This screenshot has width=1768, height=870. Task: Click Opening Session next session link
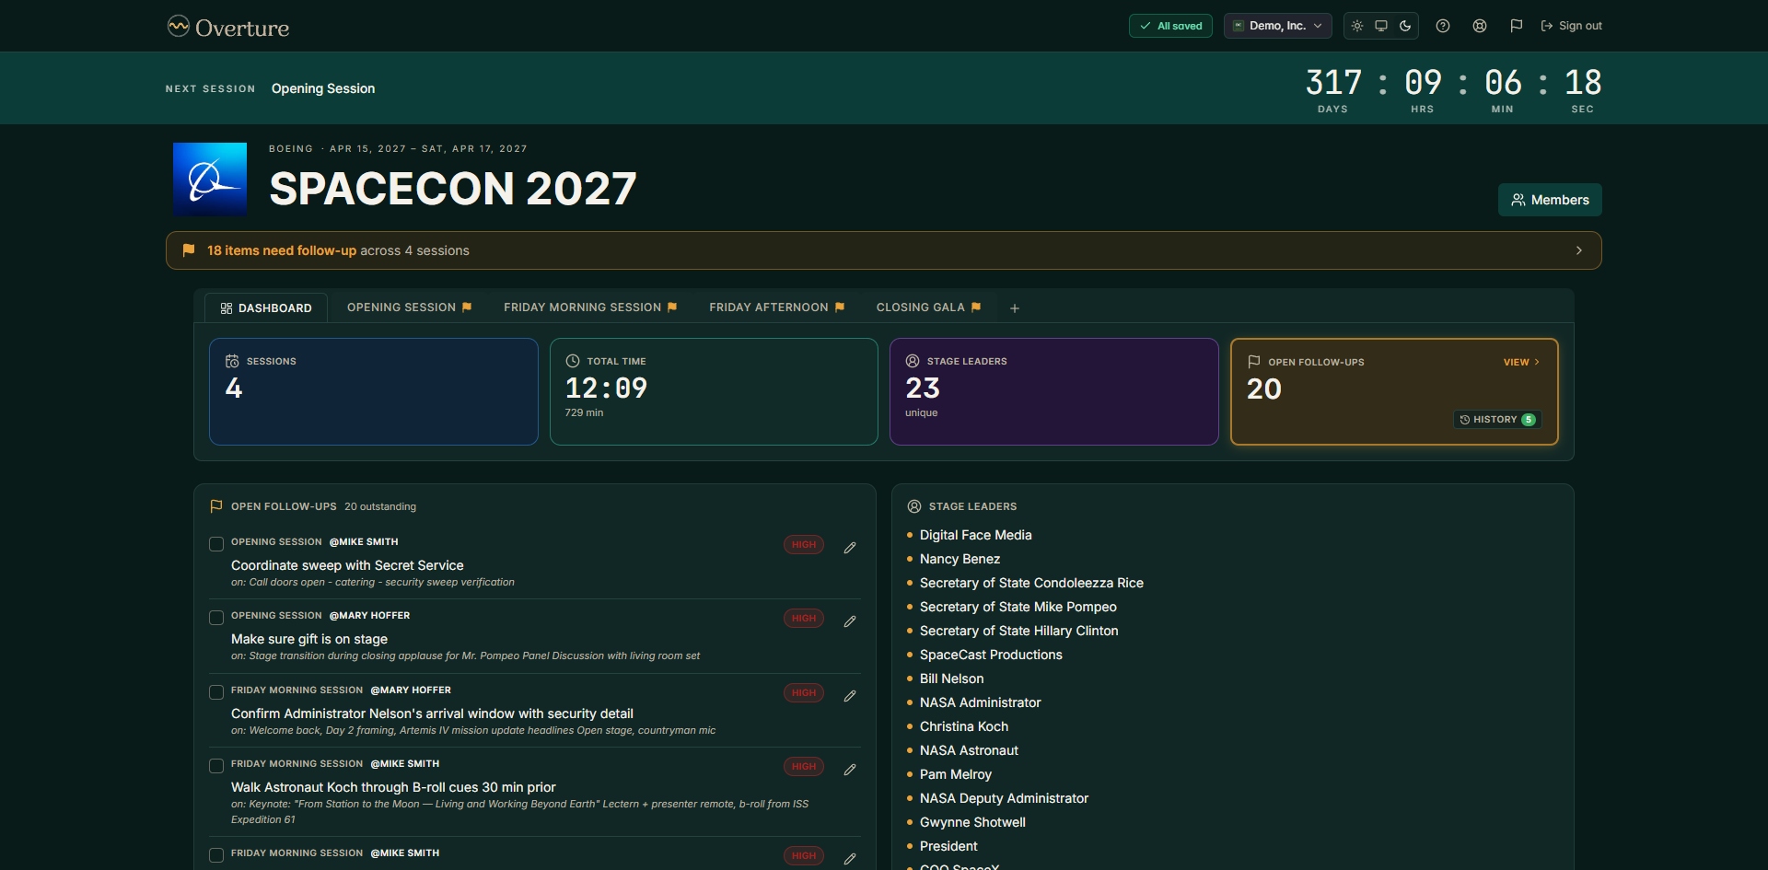(323, 88)
